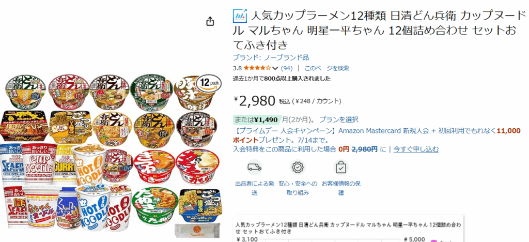The image size is (529, 242).
Task: Click プランを選択 link
Action: coord(339,119)
